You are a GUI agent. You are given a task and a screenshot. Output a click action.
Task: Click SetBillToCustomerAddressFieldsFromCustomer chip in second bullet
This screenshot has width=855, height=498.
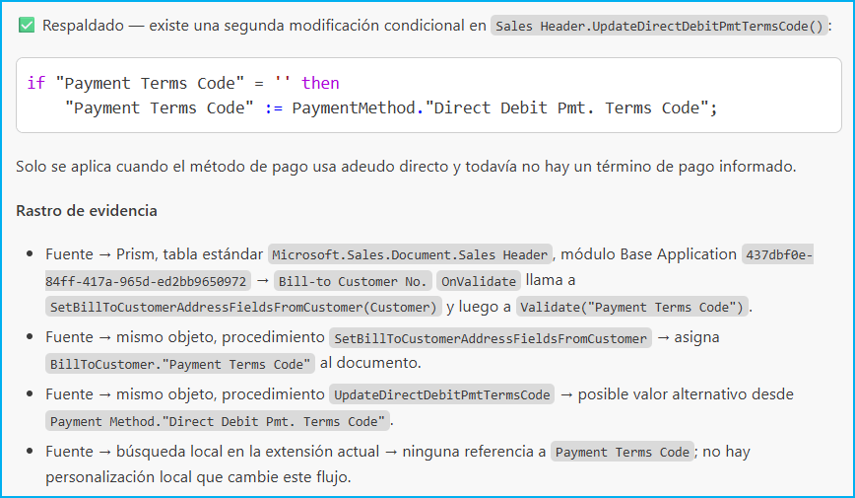pos(491,338)
